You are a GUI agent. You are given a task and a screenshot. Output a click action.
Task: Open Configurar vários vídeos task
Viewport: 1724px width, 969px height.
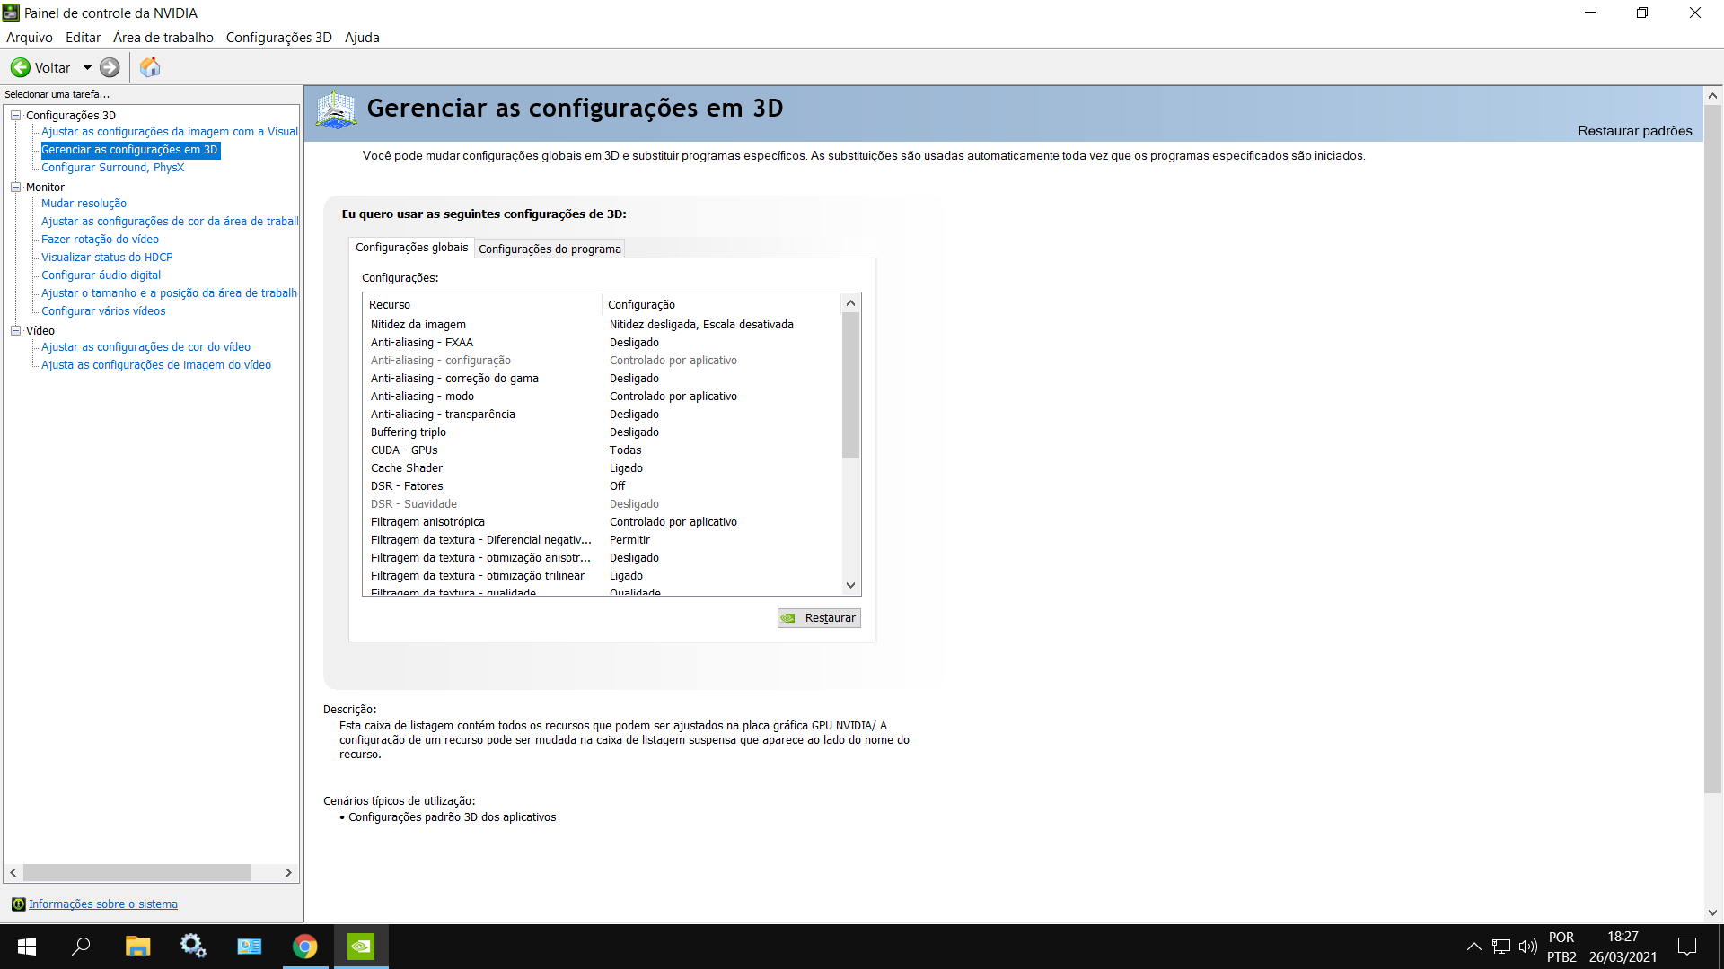tap(103, 311)
